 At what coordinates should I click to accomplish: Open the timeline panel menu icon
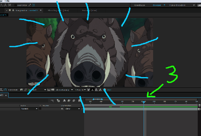6,95
